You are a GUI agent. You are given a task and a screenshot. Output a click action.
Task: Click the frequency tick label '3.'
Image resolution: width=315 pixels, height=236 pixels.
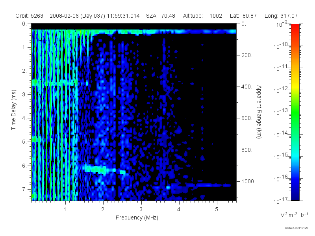[x=142, y=210]
